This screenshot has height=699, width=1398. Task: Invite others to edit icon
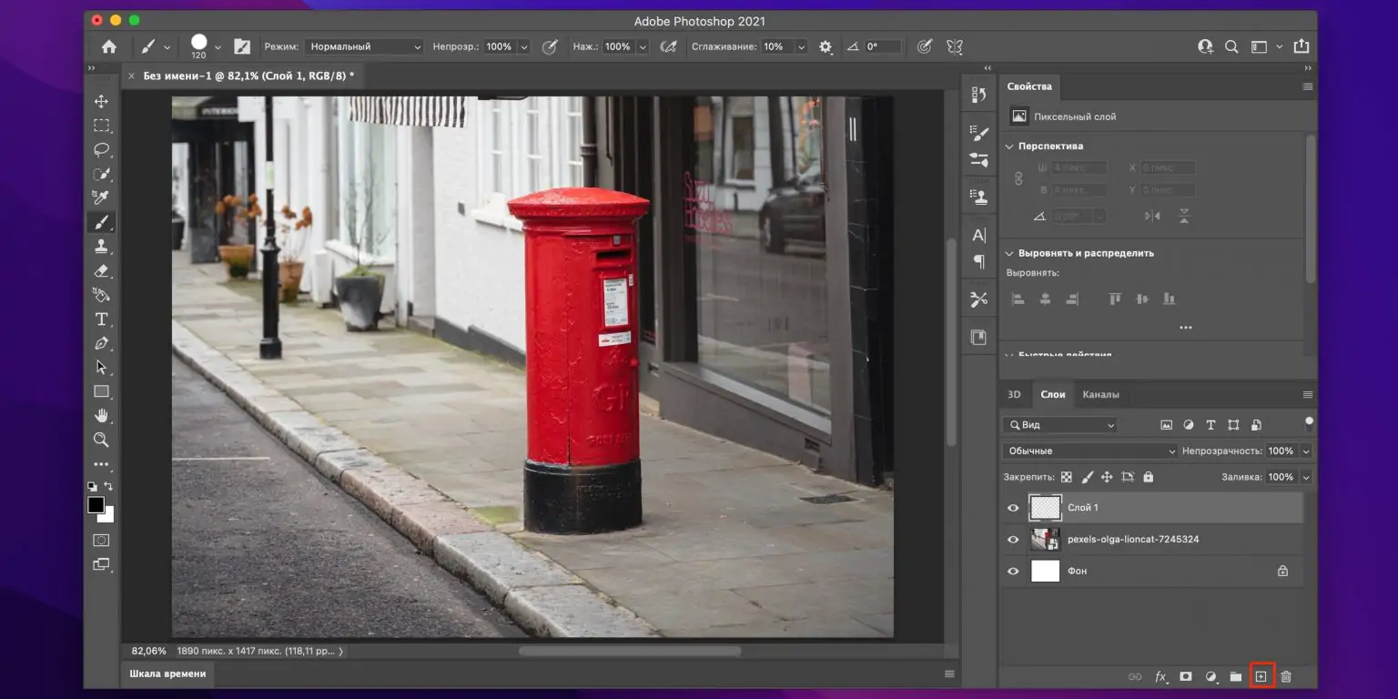coord(1206,46)
